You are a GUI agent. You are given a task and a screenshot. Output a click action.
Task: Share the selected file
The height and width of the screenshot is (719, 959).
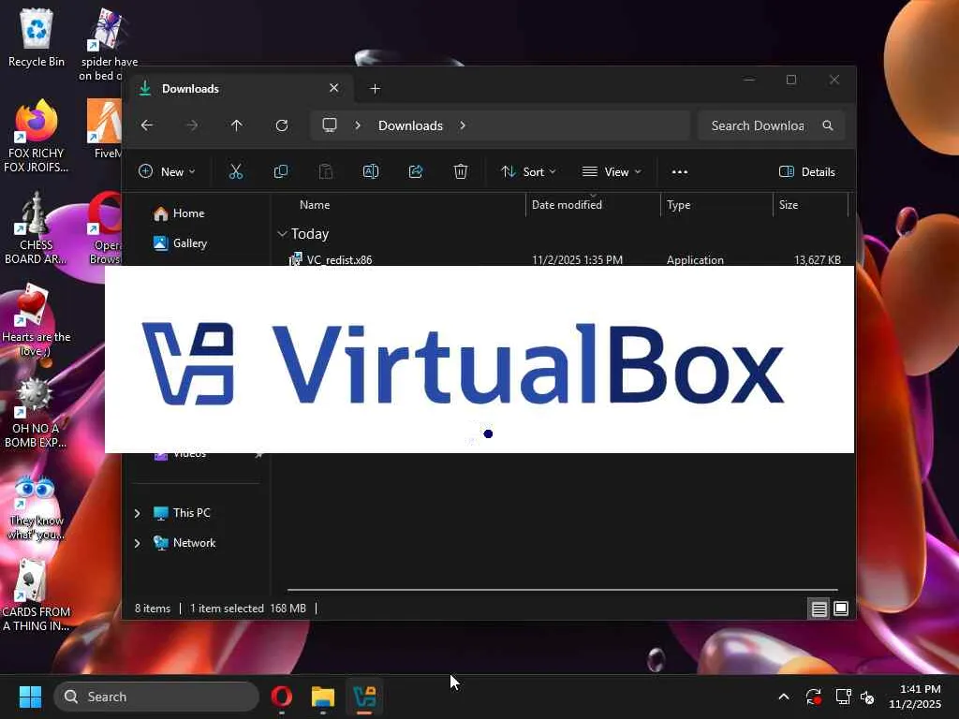click(416, 172)
